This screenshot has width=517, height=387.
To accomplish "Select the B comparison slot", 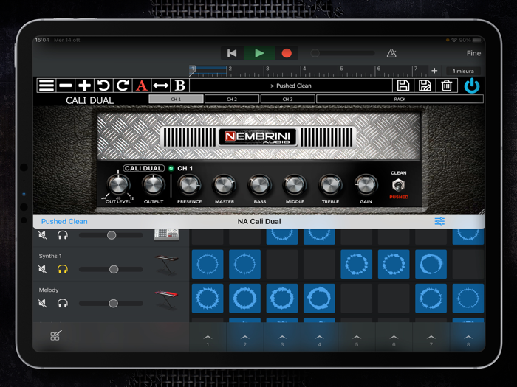I will pyautogui.click(x=180, y=86).
